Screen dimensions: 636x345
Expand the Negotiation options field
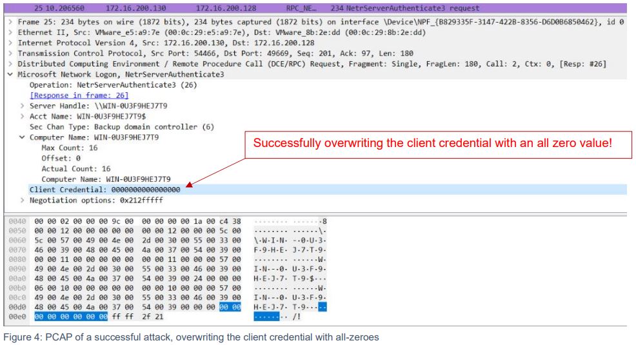[x=23, y=201]
